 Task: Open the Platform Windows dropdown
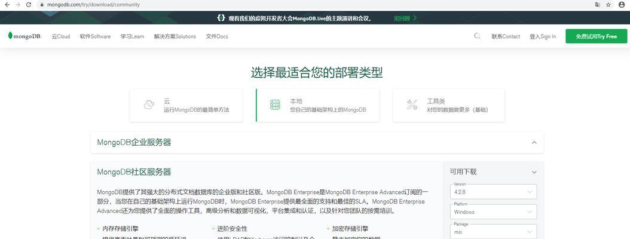(x=493, y=212)
